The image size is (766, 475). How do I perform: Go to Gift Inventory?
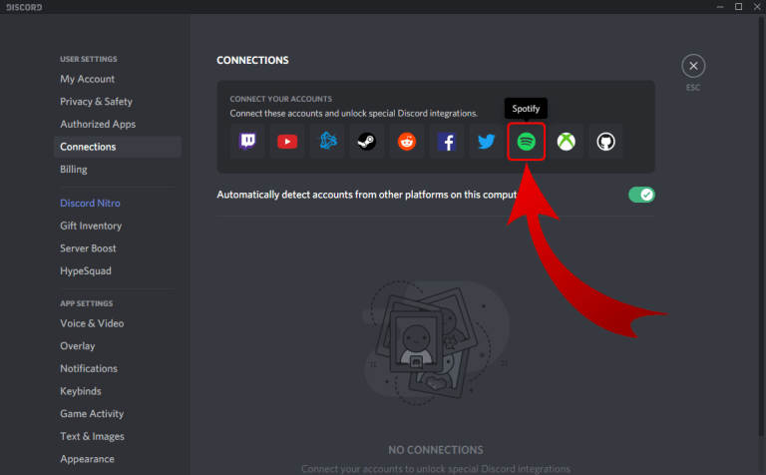coord(118,226)
